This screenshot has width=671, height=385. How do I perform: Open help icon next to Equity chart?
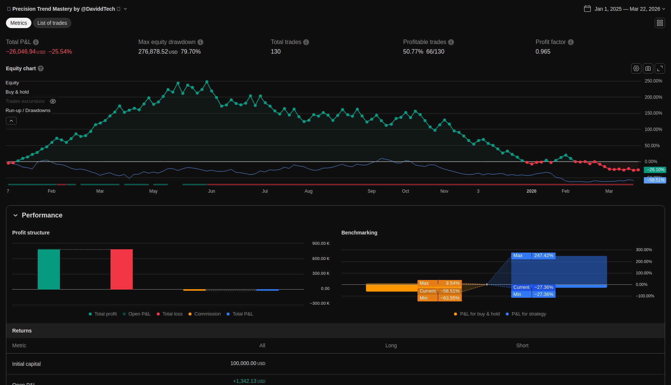[41, 68]
